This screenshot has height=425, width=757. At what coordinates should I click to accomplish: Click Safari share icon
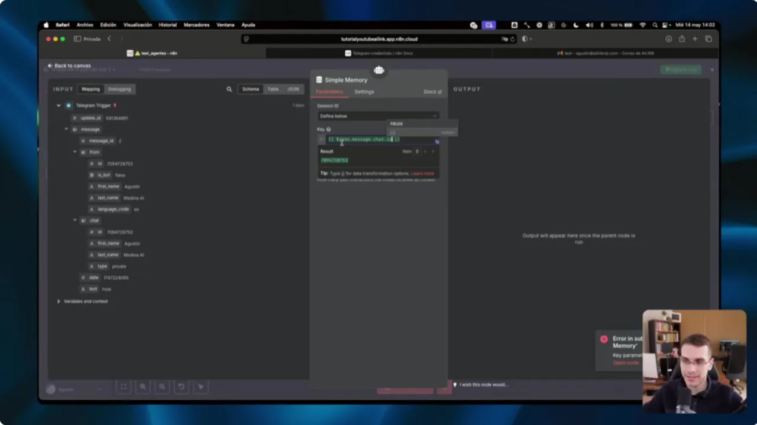click(682, 39)
